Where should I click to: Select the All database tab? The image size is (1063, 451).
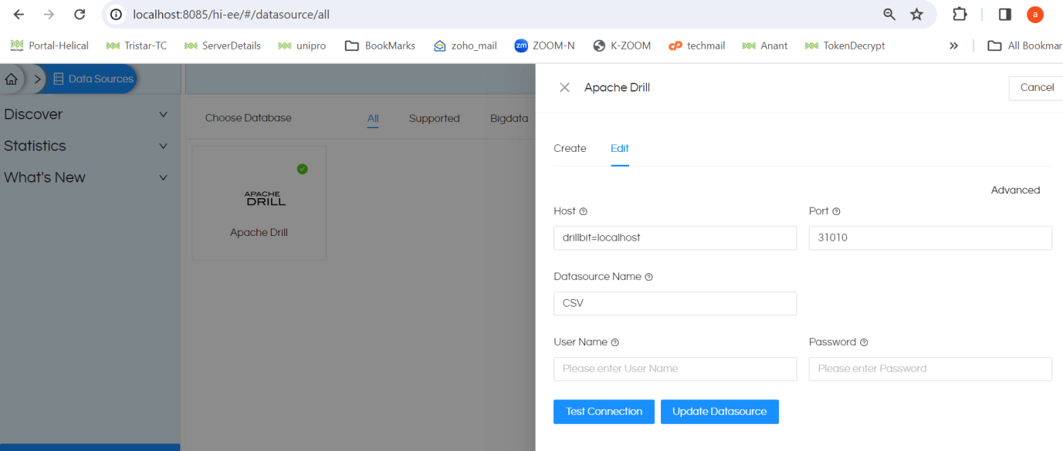[x=373, y=118]
